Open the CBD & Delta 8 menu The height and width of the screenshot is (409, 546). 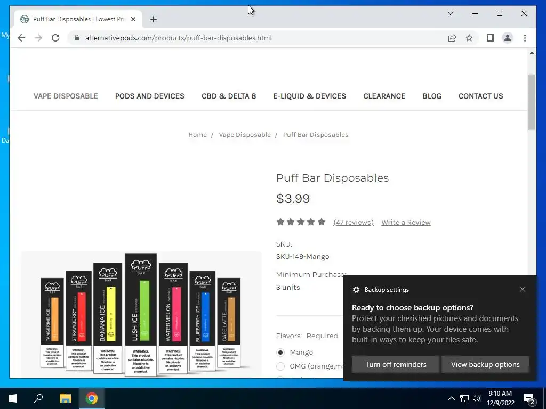click(229, 96)
